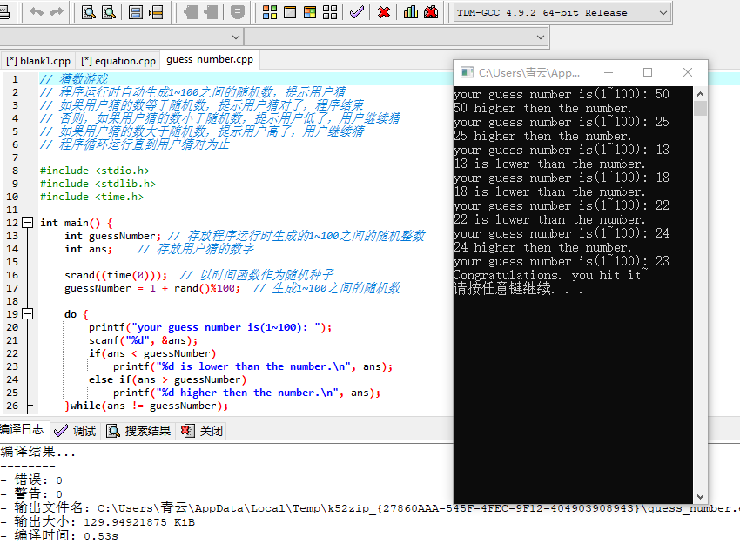Open the 搜索结果 search results tab
This screenshot has height=557, width=740.
click(x=138, y=431)
